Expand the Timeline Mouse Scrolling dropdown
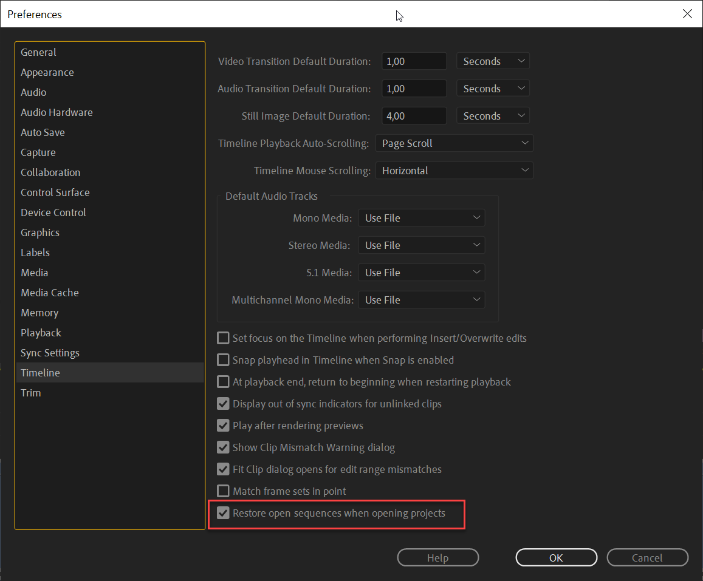Screen dimensions: 703x581 click(x=454, y=170)
